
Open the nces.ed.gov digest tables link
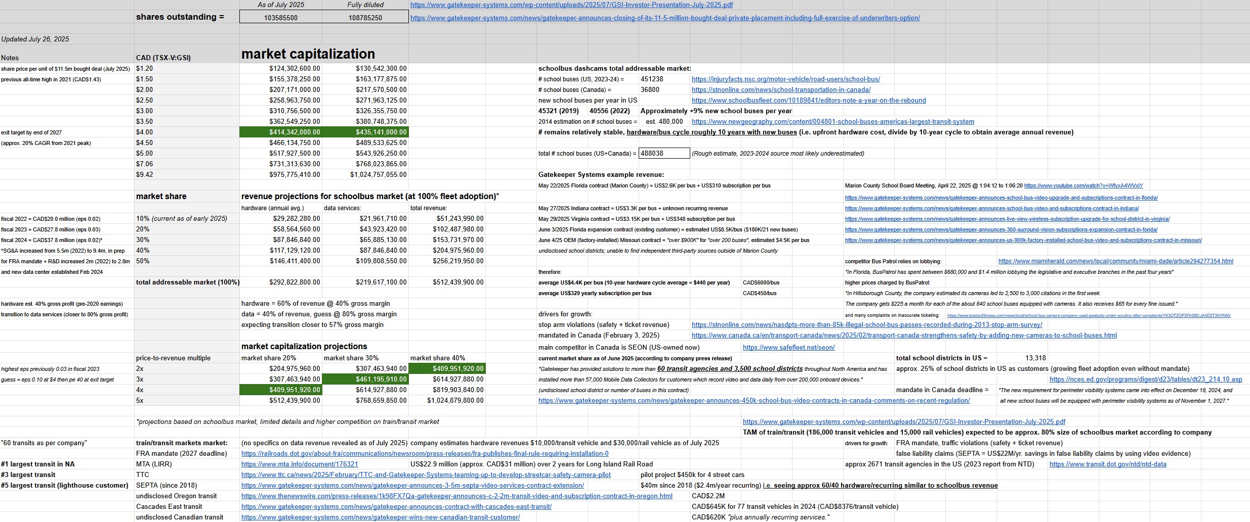click(1145, 379)
